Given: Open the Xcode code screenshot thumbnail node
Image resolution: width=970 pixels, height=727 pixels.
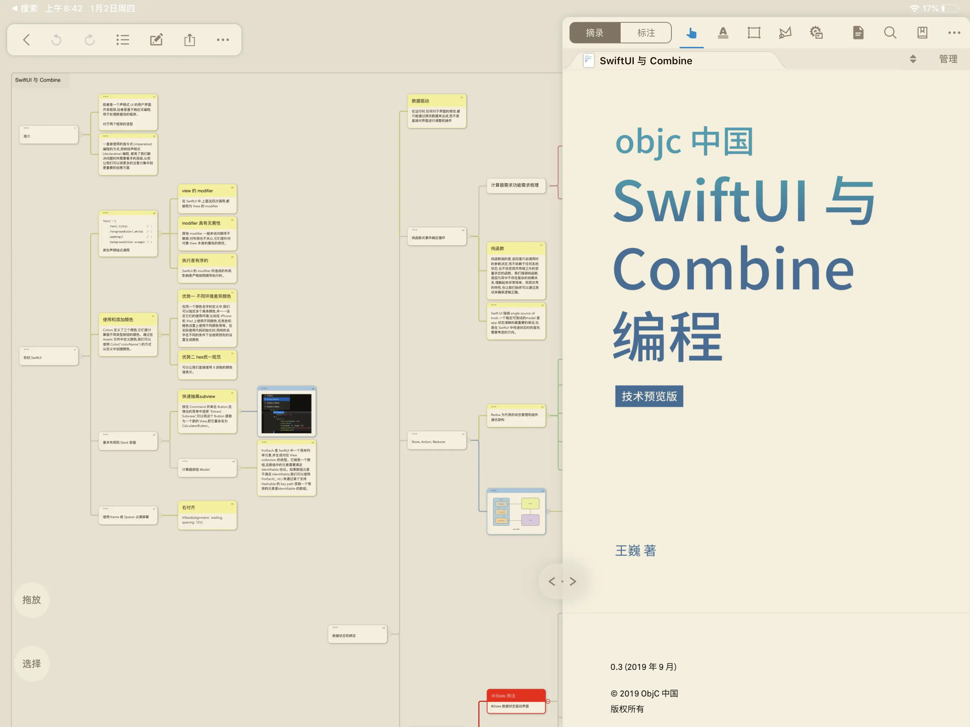Looking at the screenshot, I should click(x=287, y=411).
